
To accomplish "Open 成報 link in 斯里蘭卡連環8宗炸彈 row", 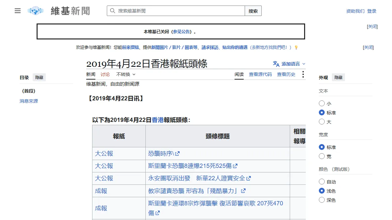I will tap(101, 208).
